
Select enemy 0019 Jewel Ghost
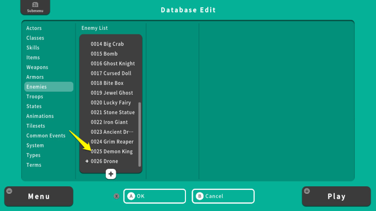pos(111,93)
